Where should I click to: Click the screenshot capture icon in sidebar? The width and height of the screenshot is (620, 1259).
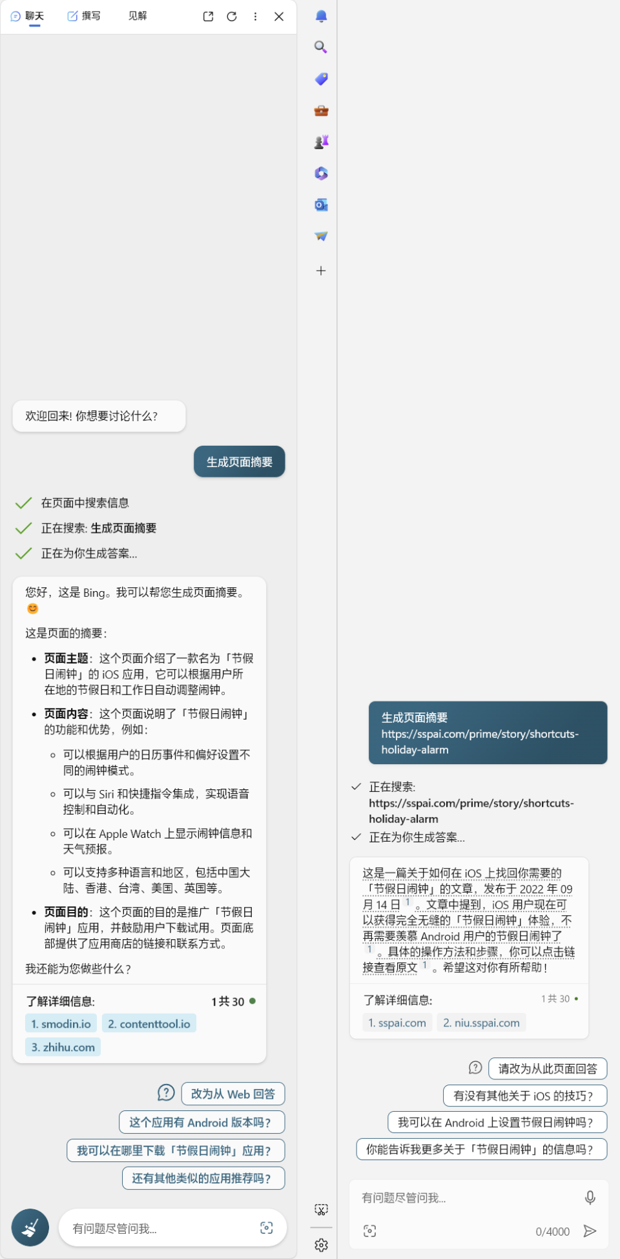[321, 1209]
